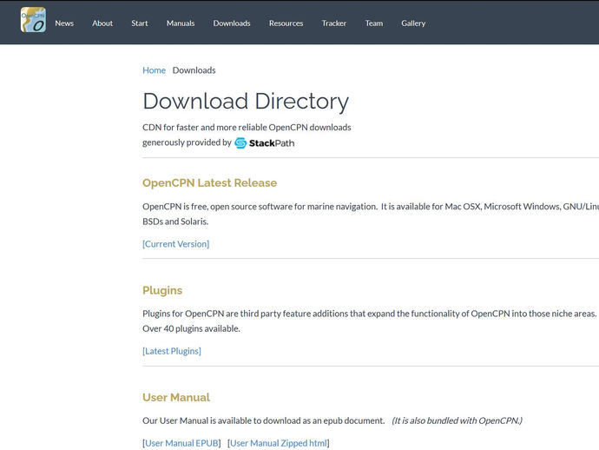This screenshot has height=450, width=599.
Task: Click the Home breadcrumb link
Action: pos(154,70)
